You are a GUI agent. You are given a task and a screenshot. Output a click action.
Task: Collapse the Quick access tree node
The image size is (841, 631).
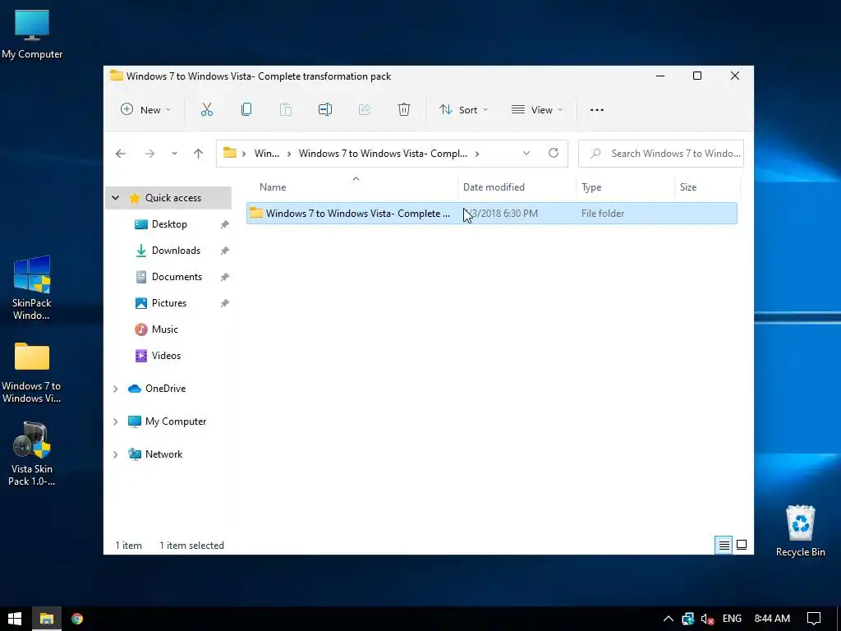(115, 198)
